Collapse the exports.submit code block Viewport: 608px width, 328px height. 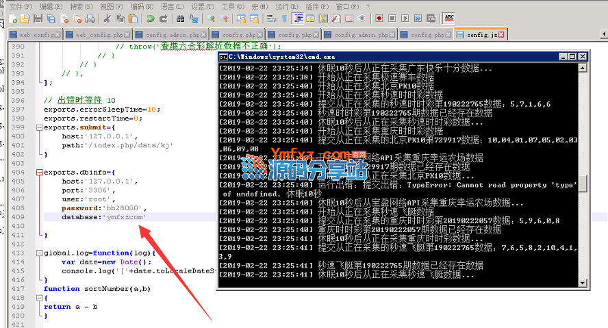pos(39,127)
